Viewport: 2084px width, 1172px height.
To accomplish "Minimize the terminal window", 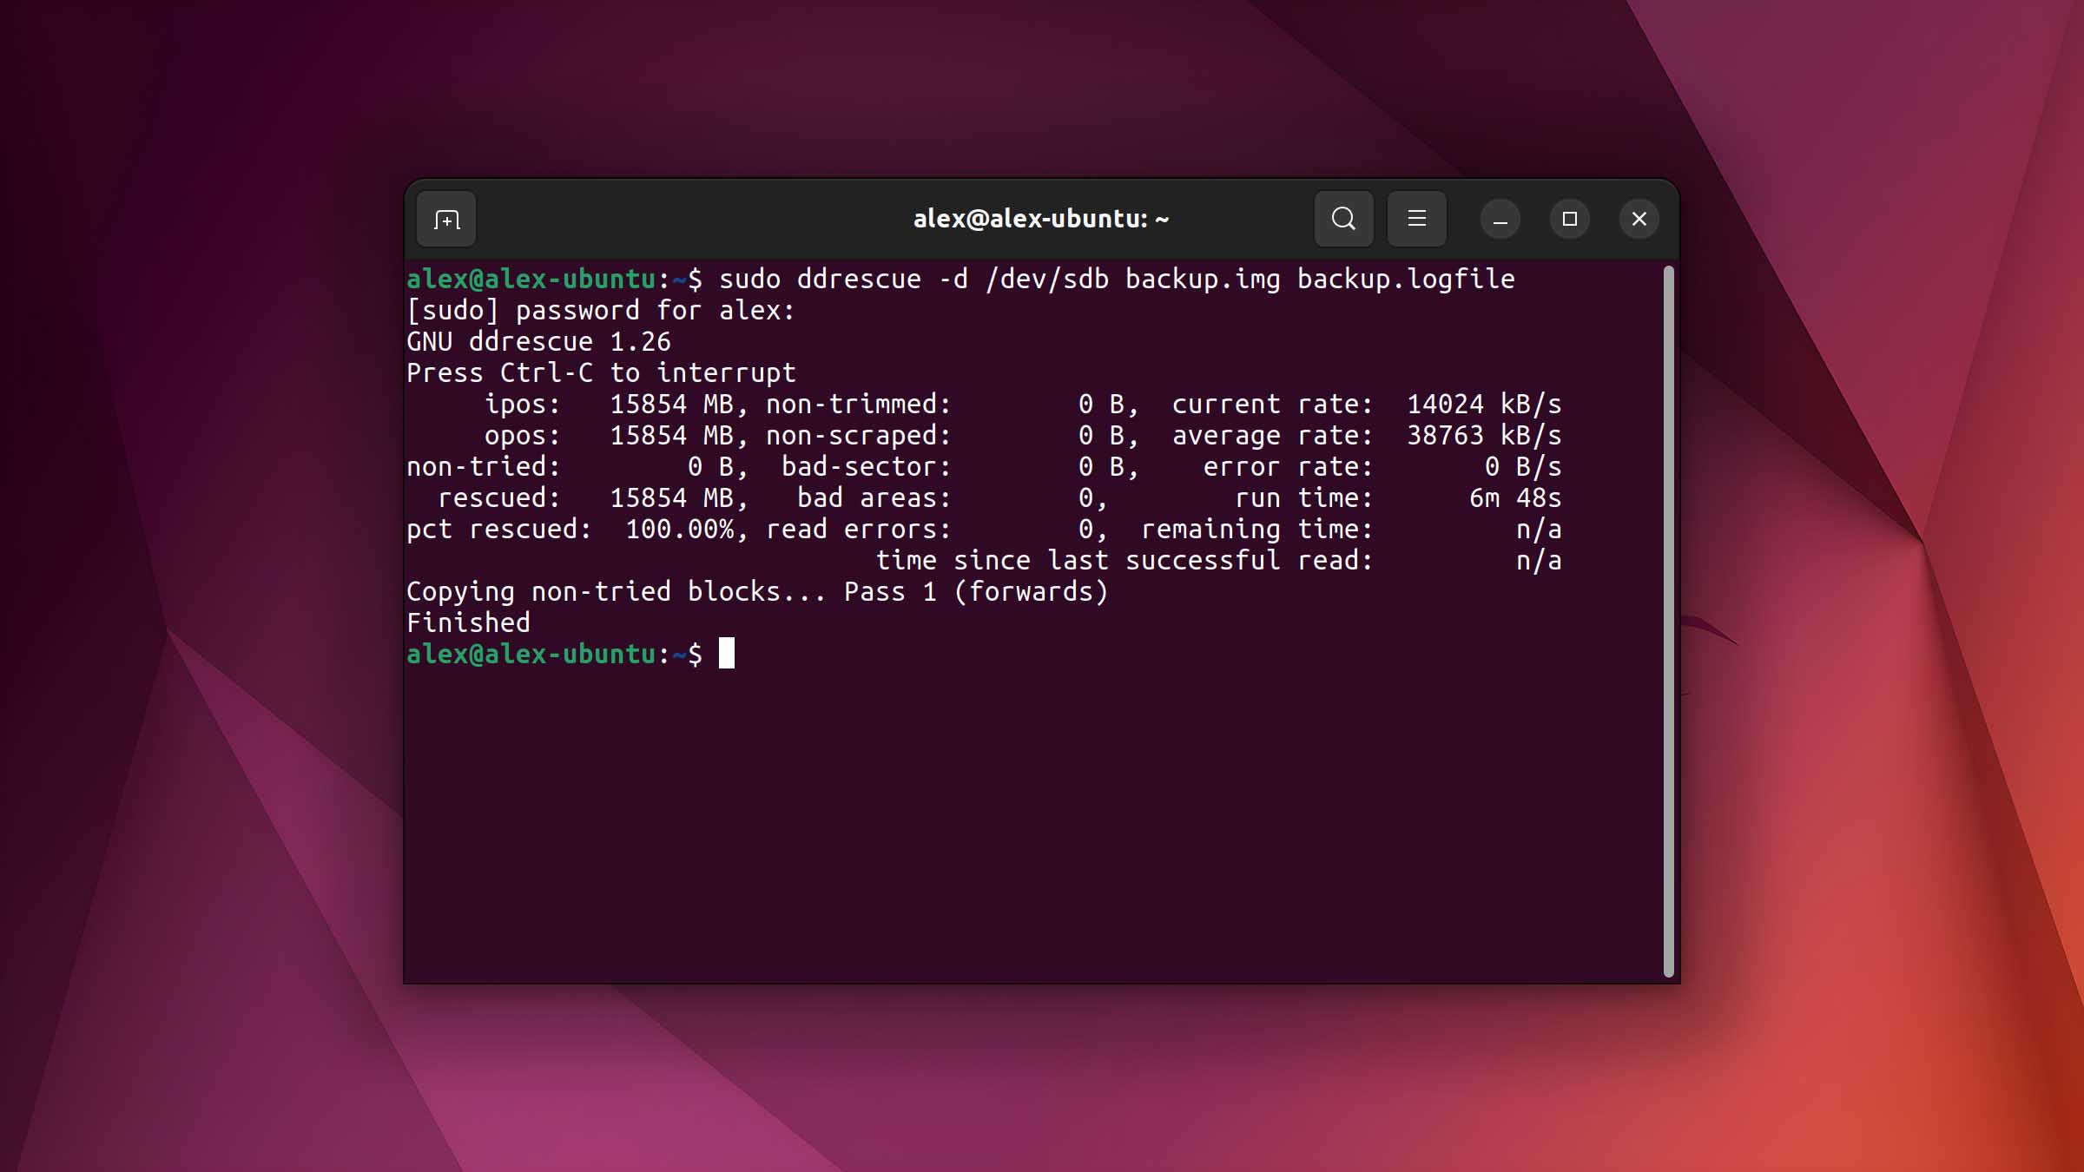I will [x=1500, y=219].
